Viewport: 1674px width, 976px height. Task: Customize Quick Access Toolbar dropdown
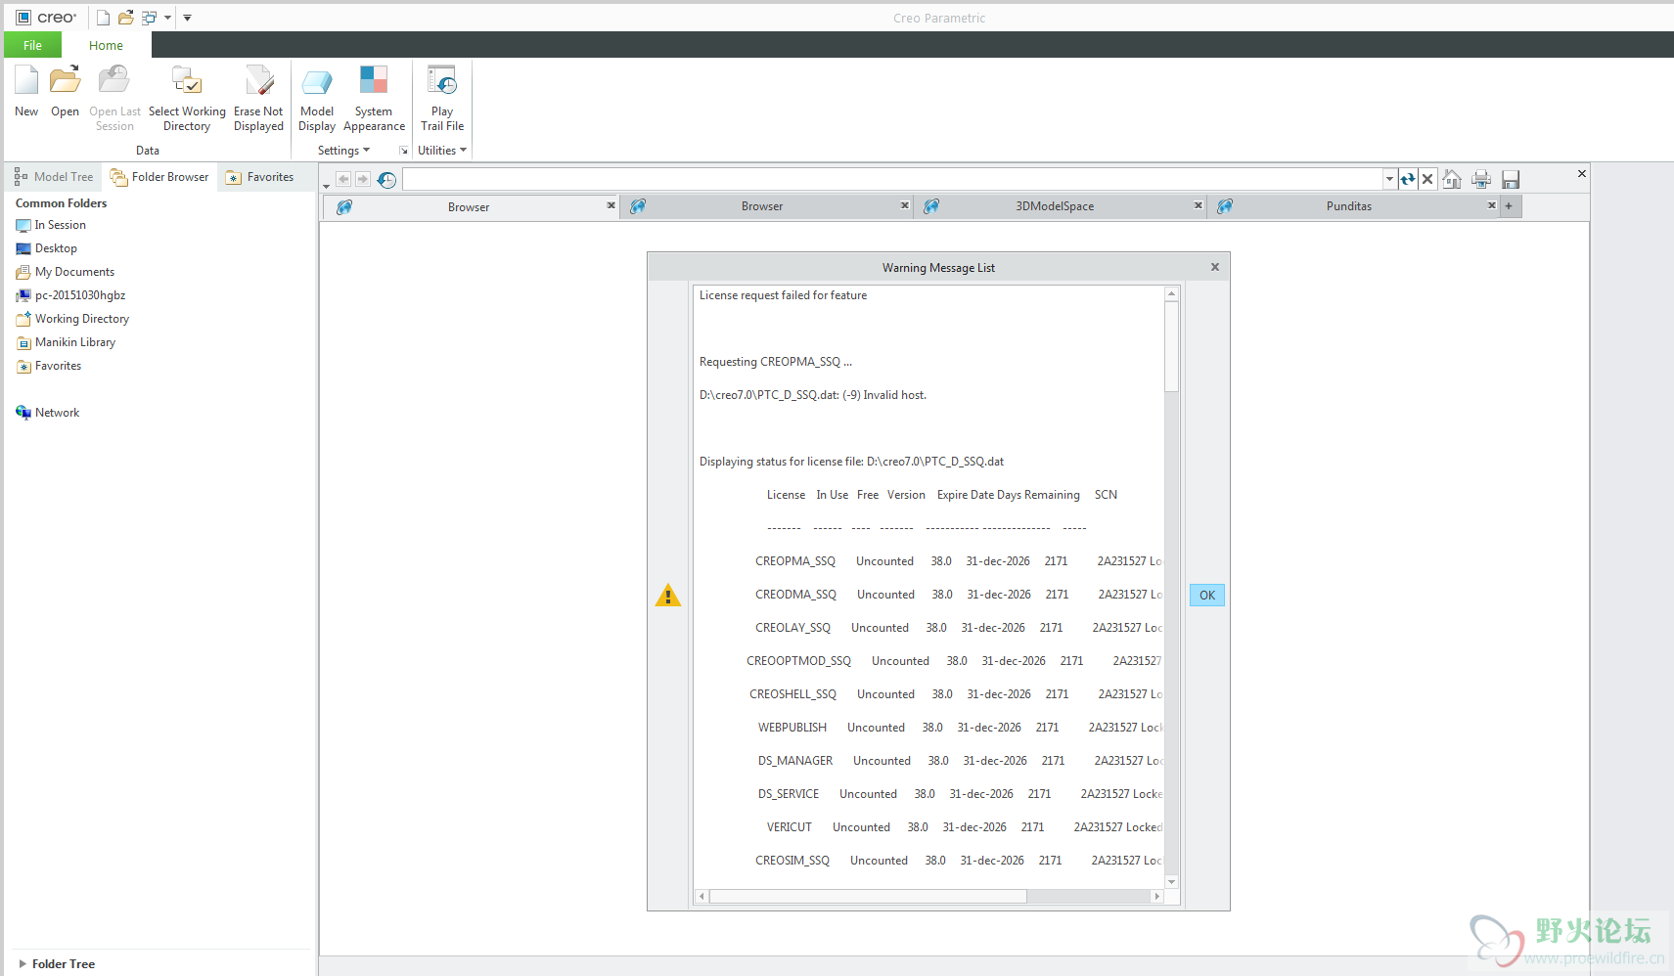pyautogui.click(x=187, y=18)
